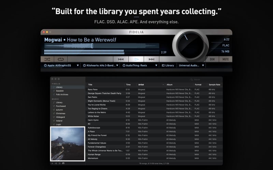Select the track #2

154,124
